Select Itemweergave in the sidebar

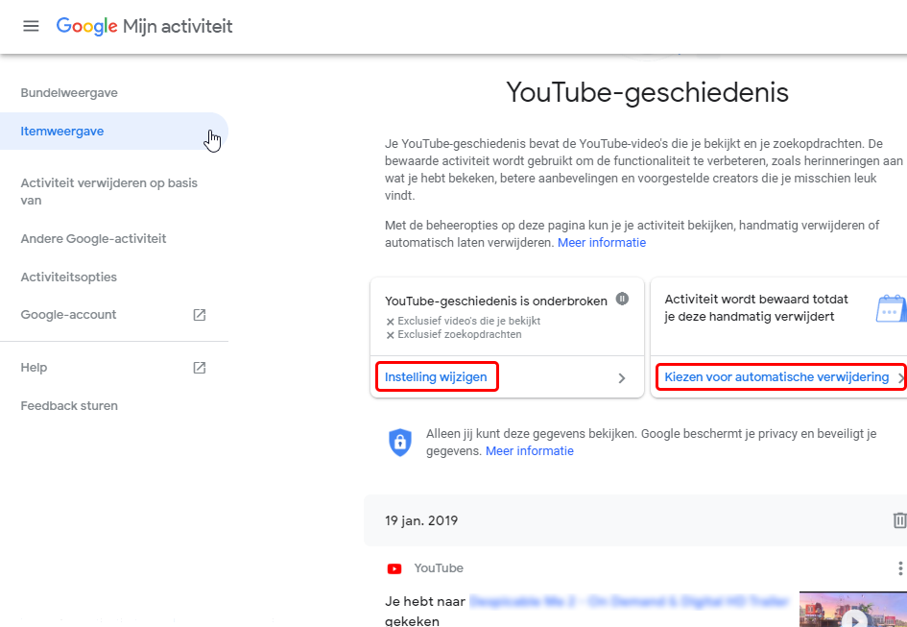(x=62, y=132)
